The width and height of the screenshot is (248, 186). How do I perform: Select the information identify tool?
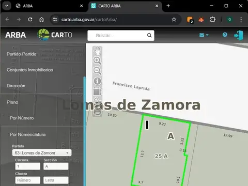pos(97,81)
